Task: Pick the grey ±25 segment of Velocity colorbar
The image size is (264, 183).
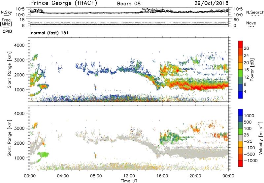Action: [241, 138]
